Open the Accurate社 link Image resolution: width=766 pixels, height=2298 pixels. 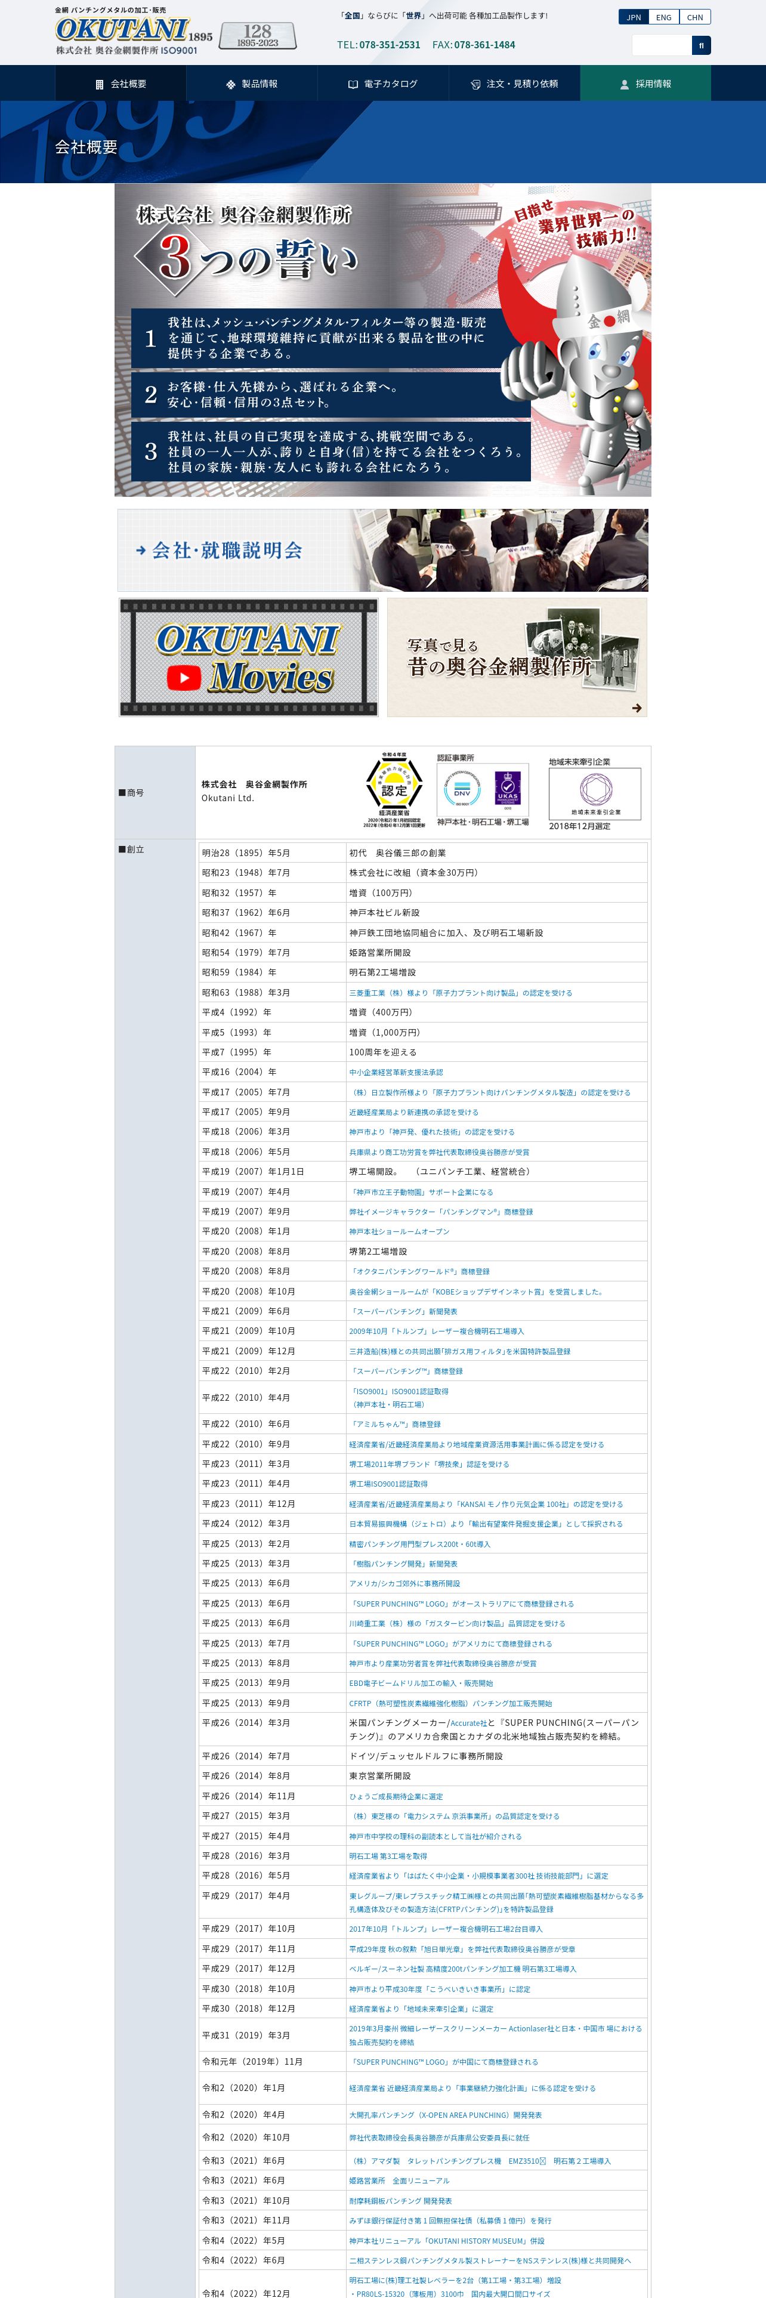(469, 1723)
